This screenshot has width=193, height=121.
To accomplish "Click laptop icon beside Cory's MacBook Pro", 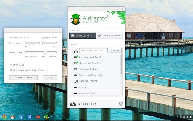I will tap(76, 57).
